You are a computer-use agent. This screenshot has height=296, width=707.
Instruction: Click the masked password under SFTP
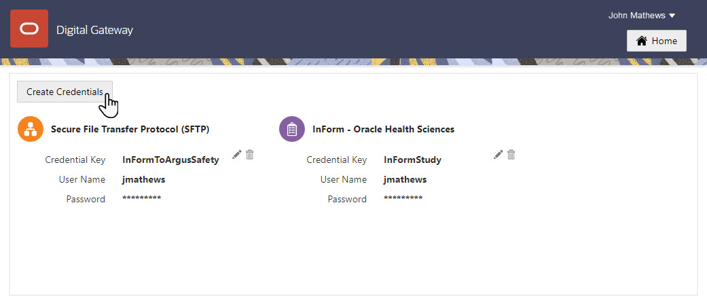(x=141, y=199)
